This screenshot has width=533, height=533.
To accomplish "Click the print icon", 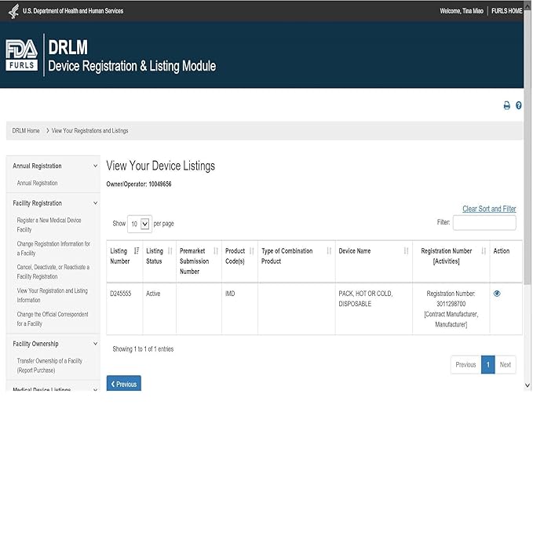I will 506,105.
